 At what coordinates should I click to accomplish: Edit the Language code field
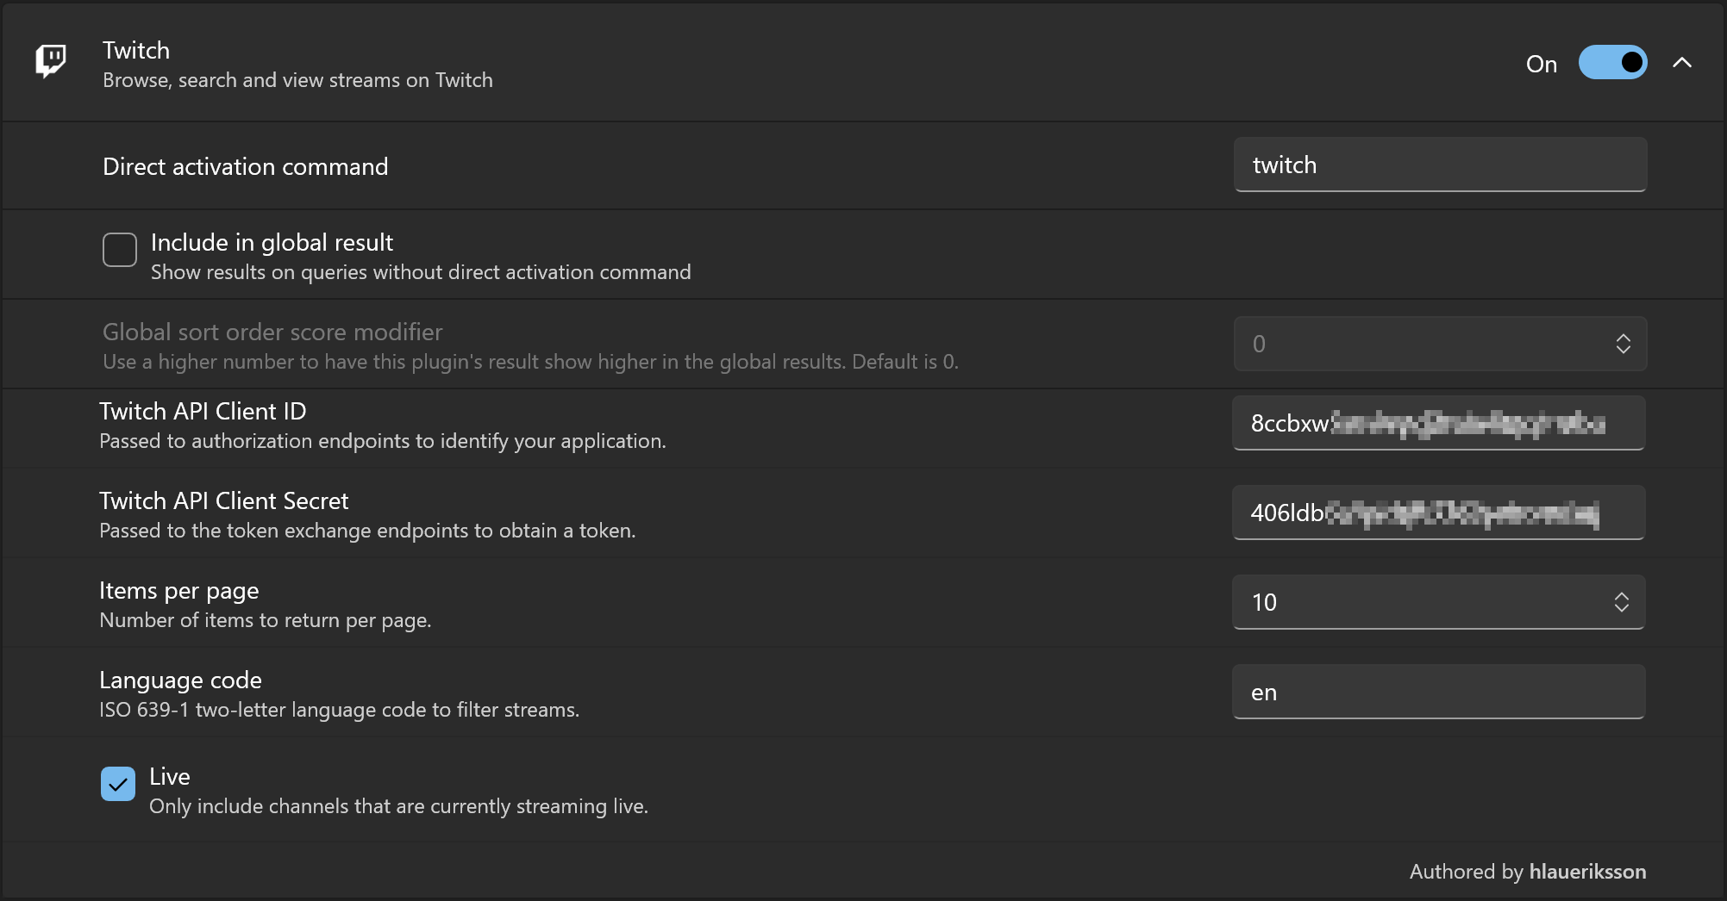tap(1438, 692)
